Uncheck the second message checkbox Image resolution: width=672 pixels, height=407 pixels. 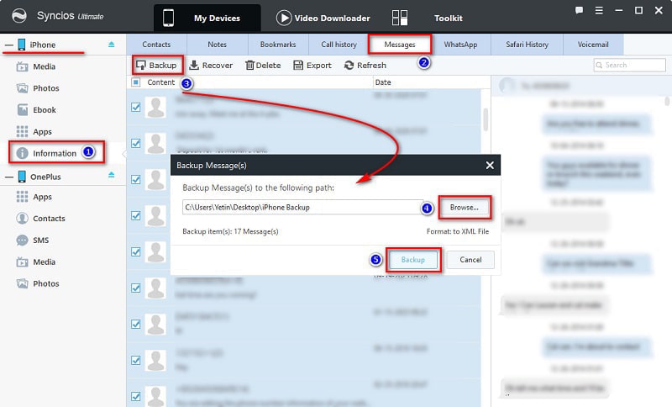click(136, 143)
